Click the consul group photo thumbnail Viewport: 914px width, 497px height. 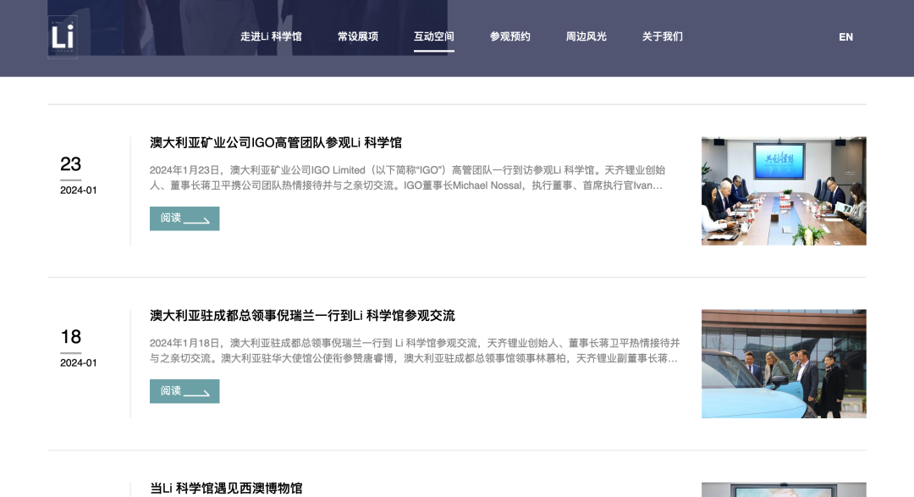point(784,363)
